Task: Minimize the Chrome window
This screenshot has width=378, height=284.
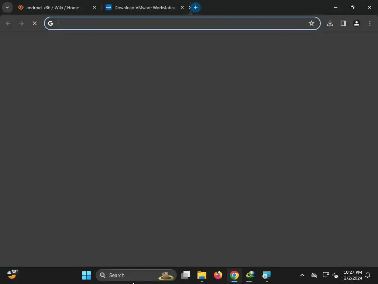Action: 335,8
